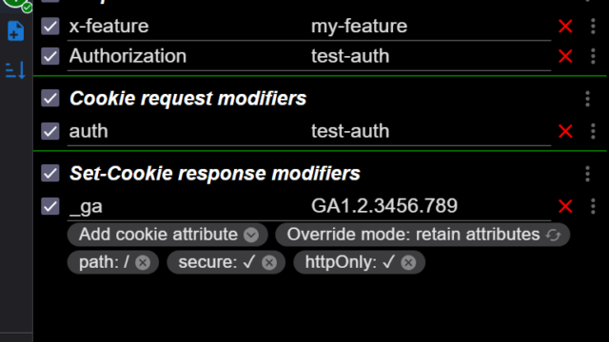Delete the x-feature header row
Screen dimensions: 609x342
point(565,27)
